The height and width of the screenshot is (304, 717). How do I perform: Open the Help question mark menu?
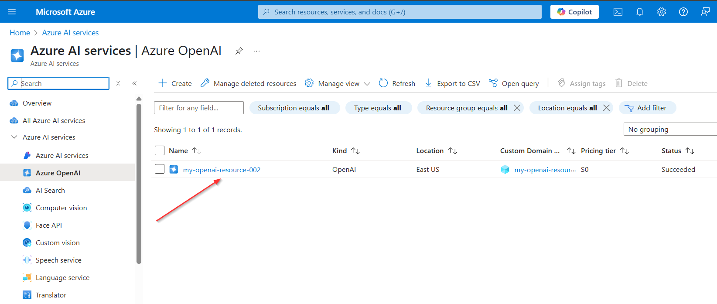(x=683, y=12)
